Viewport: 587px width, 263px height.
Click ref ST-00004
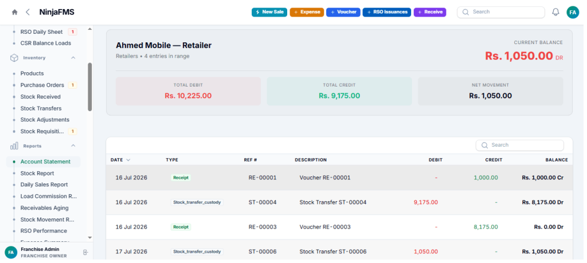(x=263, y=202)
